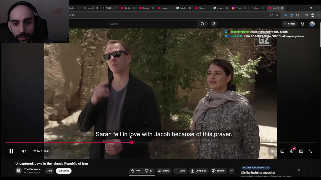
Task: Join The Grayzone channel membership
Action: 49,171
